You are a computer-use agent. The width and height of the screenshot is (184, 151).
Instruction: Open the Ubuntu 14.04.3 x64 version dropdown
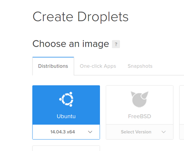click(x=66, y=132)
